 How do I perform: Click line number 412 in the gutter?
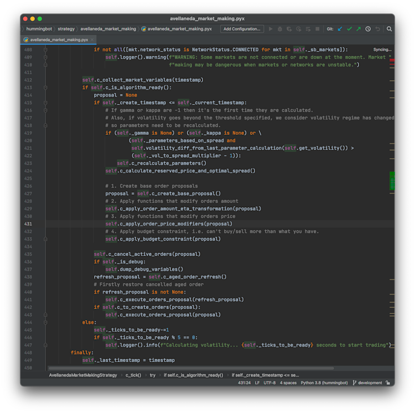[28, 80]
